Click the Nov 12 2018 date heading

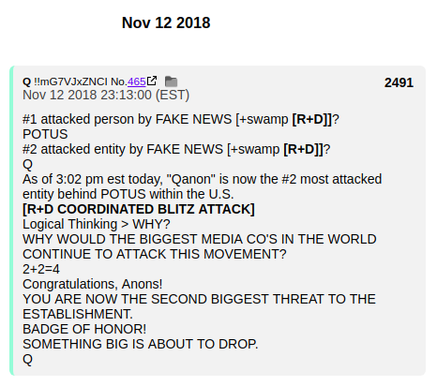point(166,22)
